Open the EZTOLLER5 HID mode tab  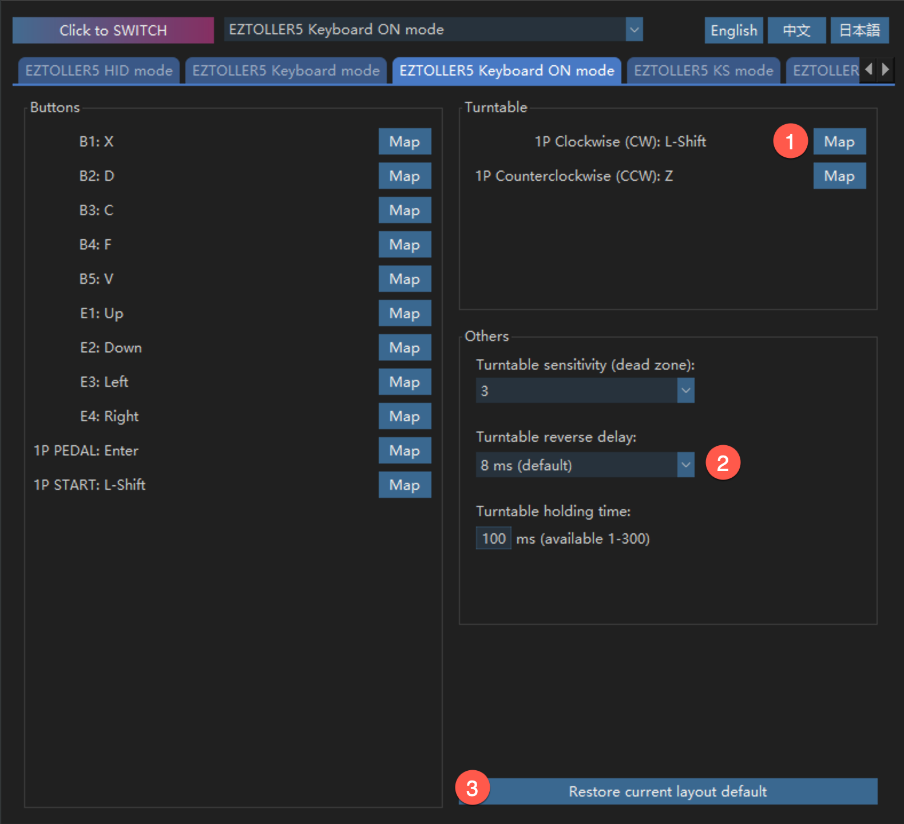pyautogui.click(x=99, y=71)
